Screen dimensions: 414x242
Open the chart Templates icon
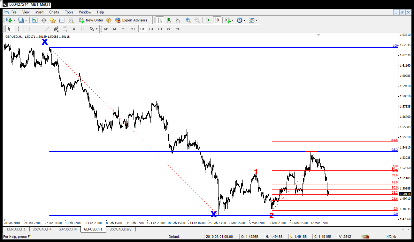(x=251, y=20)
